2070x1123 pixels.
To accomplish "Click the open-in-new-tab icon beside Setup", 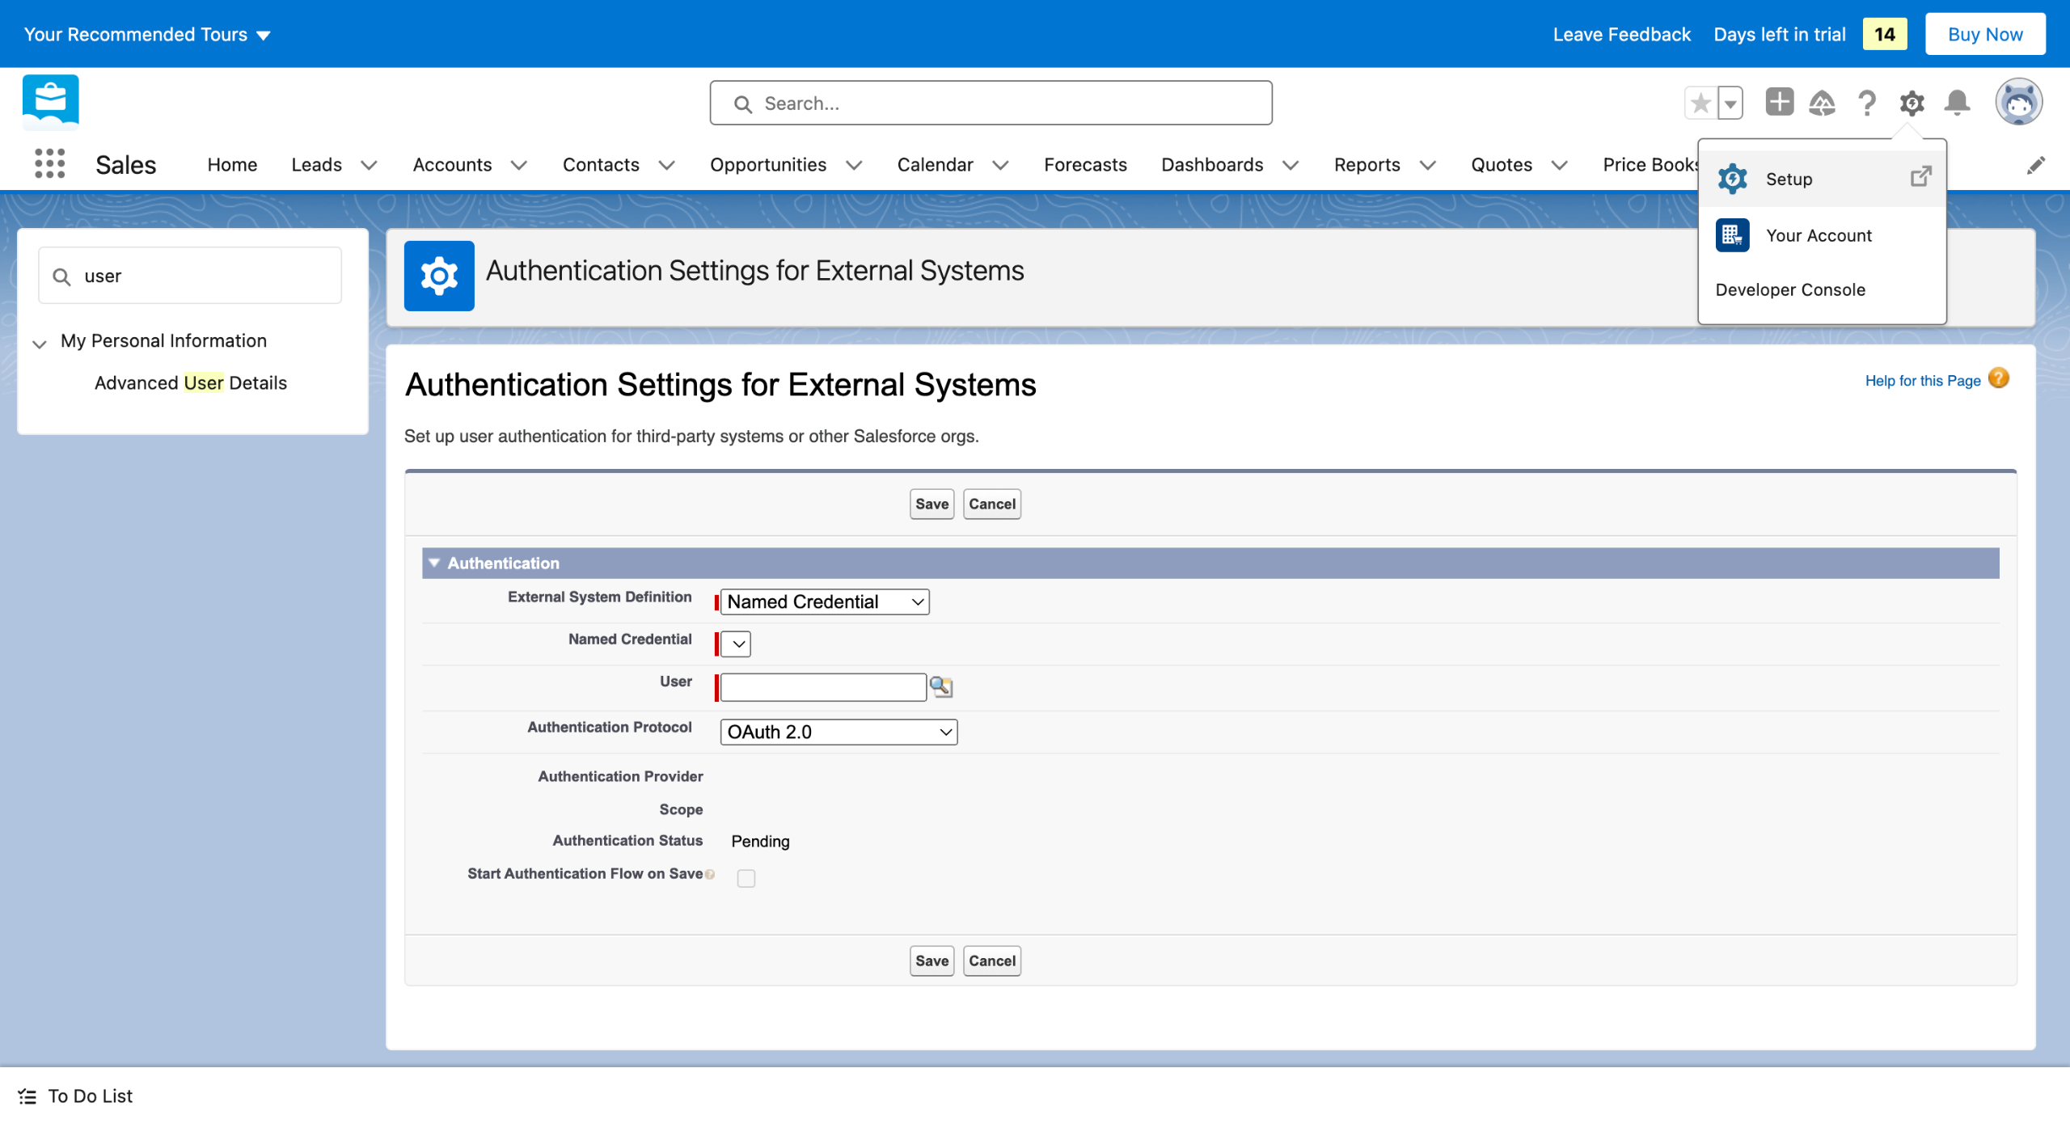I will point(1921,177).
